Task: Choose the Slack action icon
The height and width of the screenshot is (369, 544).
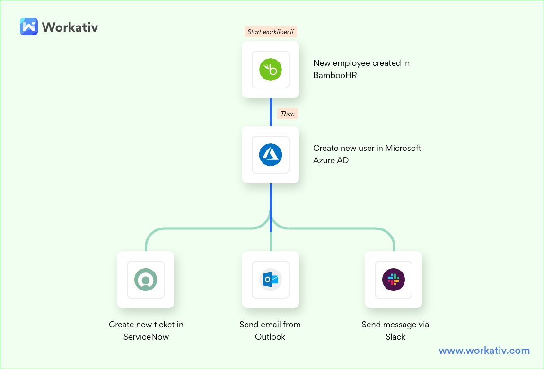Action: point(394,280)
